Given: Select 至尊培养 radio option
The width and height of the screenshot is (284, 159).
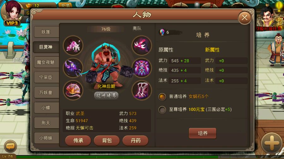Looking at the screenshot, I should (162, 110).
